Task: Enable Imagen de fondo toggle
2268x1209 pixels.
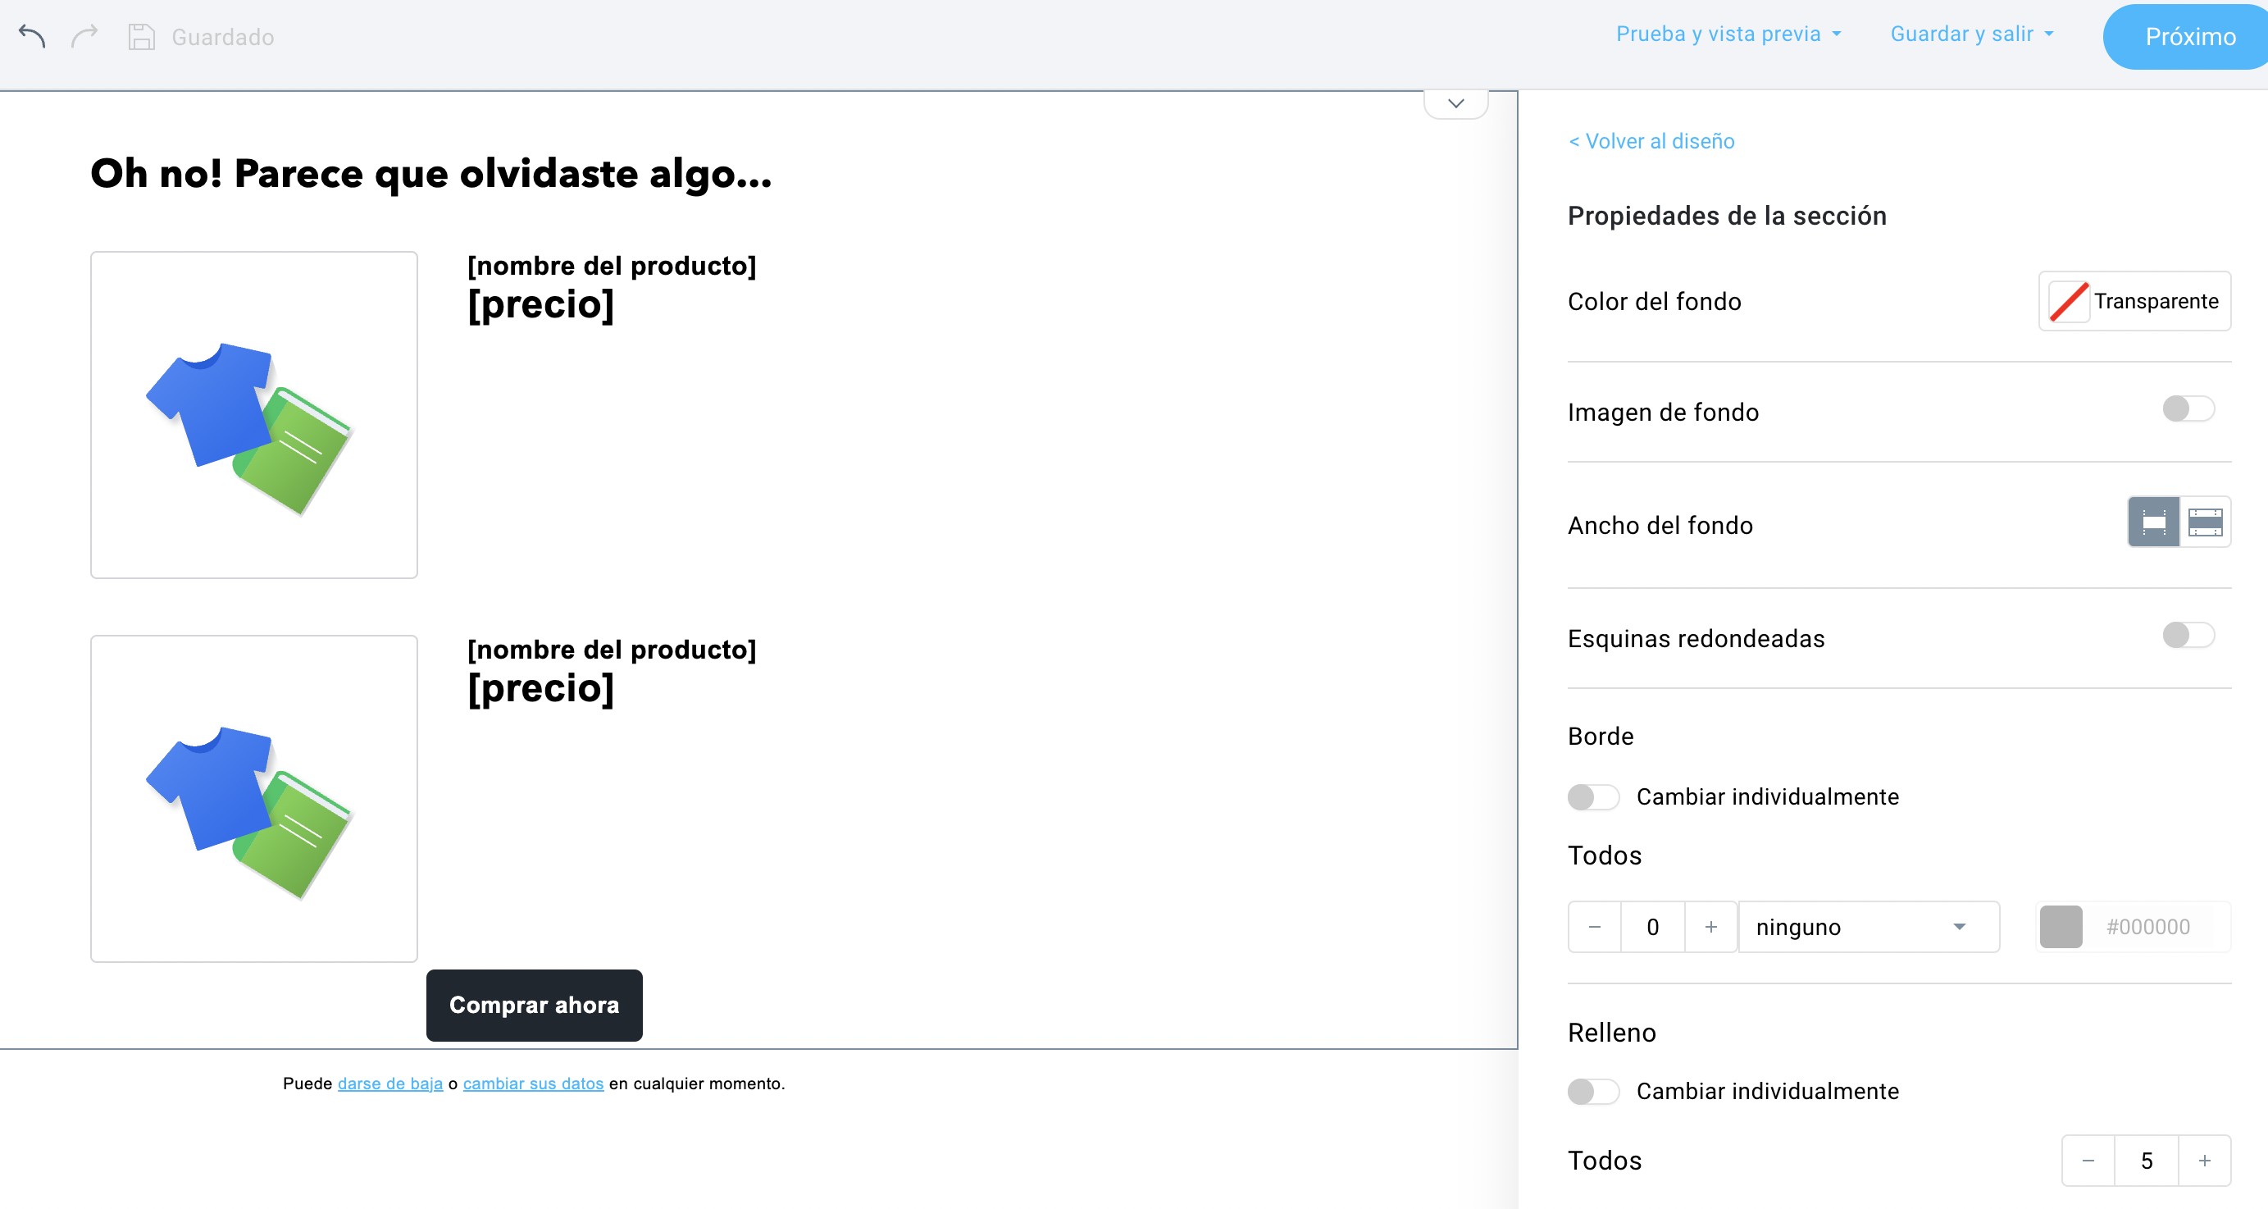Action: coord(2188,408)
